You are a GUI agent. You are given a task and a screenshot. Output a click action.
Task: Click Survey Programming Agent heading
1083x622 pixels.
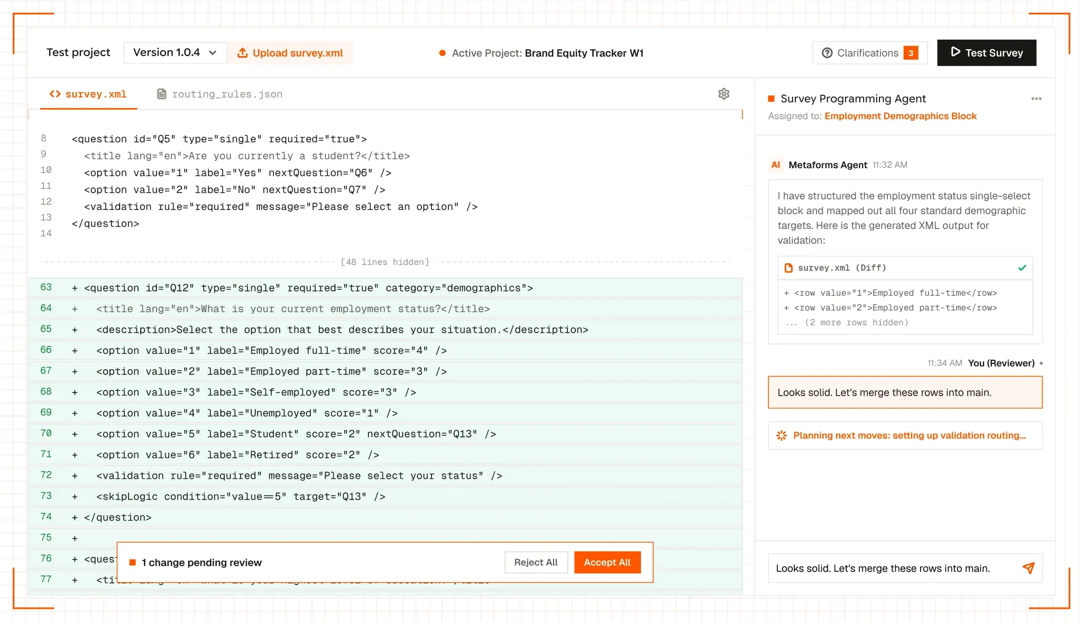[x=853, y=98]
